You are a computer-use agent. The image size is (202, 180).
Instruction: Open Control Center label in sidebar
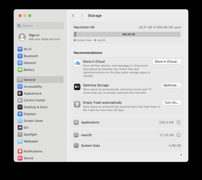[34, 100]
